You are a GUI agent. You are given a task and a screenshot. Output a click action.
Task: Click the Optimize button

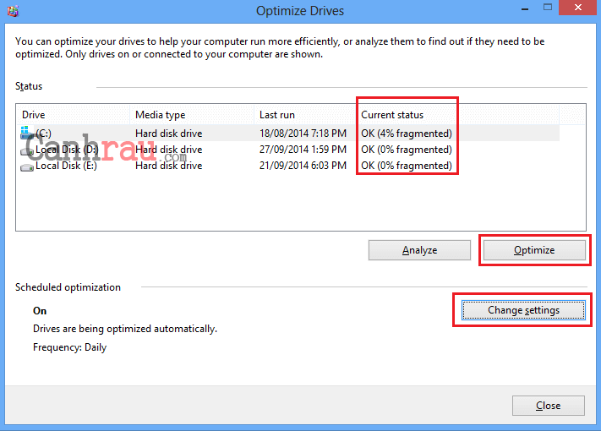(534, 250)
